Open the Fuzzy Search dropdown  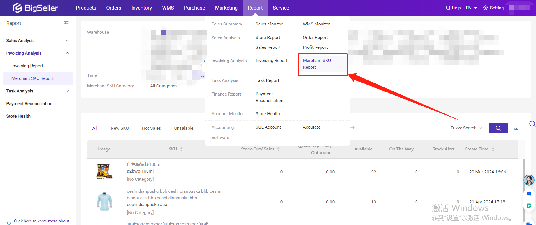pyautogui.click(x=466, y=128)
